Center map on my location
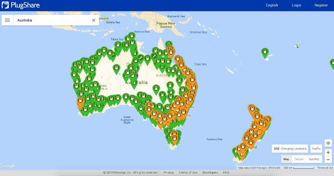334x176 pixels. (328, 143)
